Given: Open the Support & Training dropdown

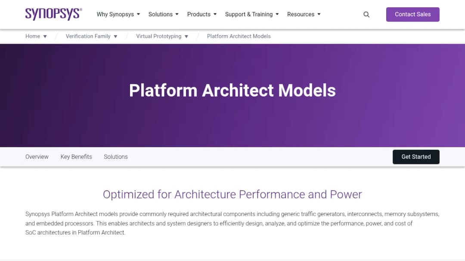Looking at the screenshot, I should tap(252, 14).
